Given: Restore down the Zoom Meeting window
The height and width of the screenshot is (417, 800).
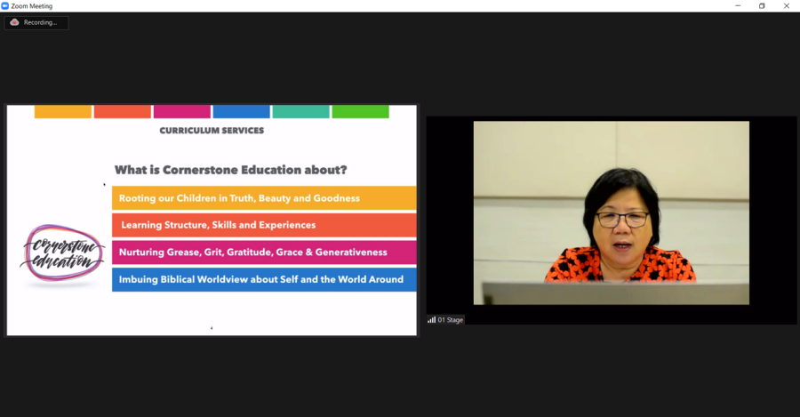Looking at the screenshot, I should click(x=762, y=6).
